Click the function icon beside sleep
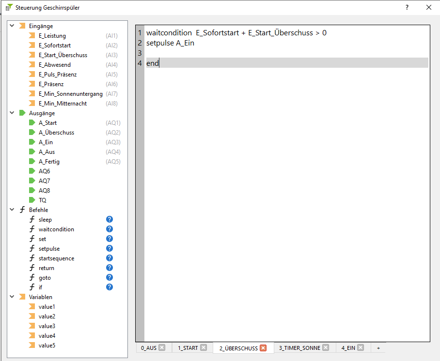The height and width of the screenshot is (361, 440). click(x=32, y=220)
